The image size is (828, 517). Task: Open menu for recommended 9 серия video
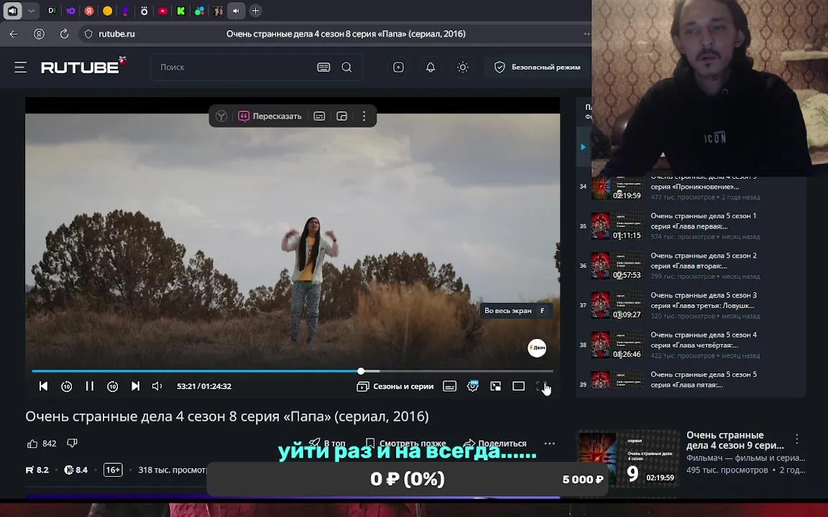click(797, 439)
